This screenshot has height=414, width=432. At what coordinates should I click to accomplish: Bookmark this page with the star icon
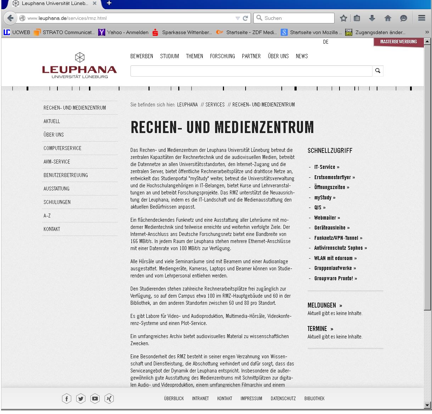(343, 18)
